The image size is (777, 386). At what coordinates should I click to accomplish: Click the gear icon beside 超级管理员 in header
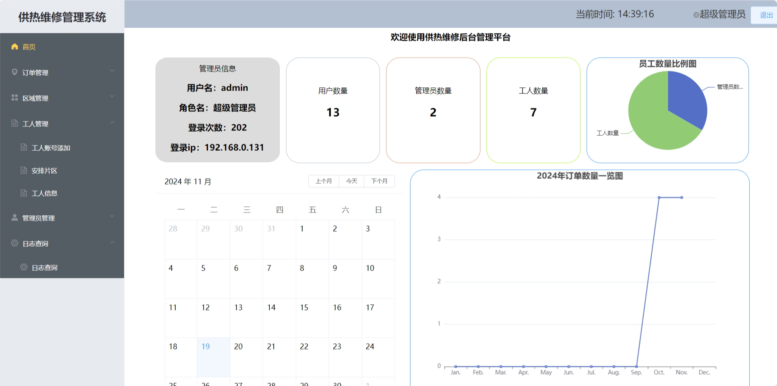[696, 15]
